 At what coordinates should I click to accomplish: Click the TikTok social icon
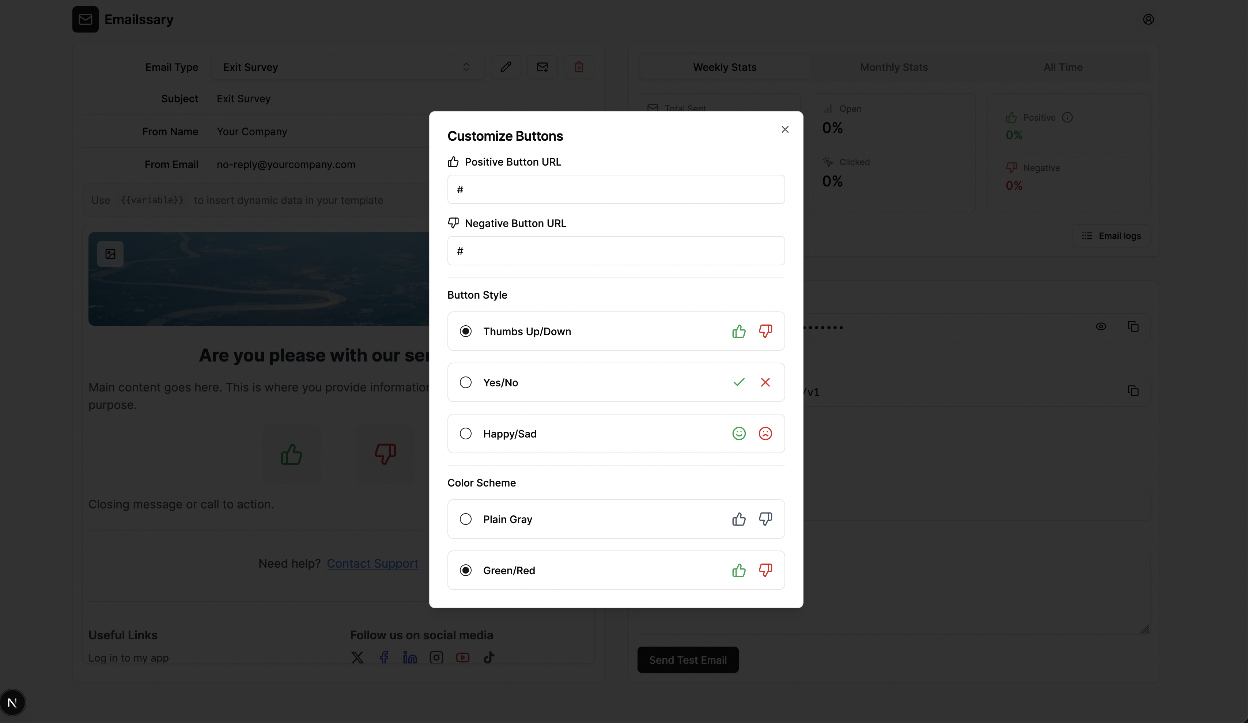pyautogui.click(x=489, y=658)
